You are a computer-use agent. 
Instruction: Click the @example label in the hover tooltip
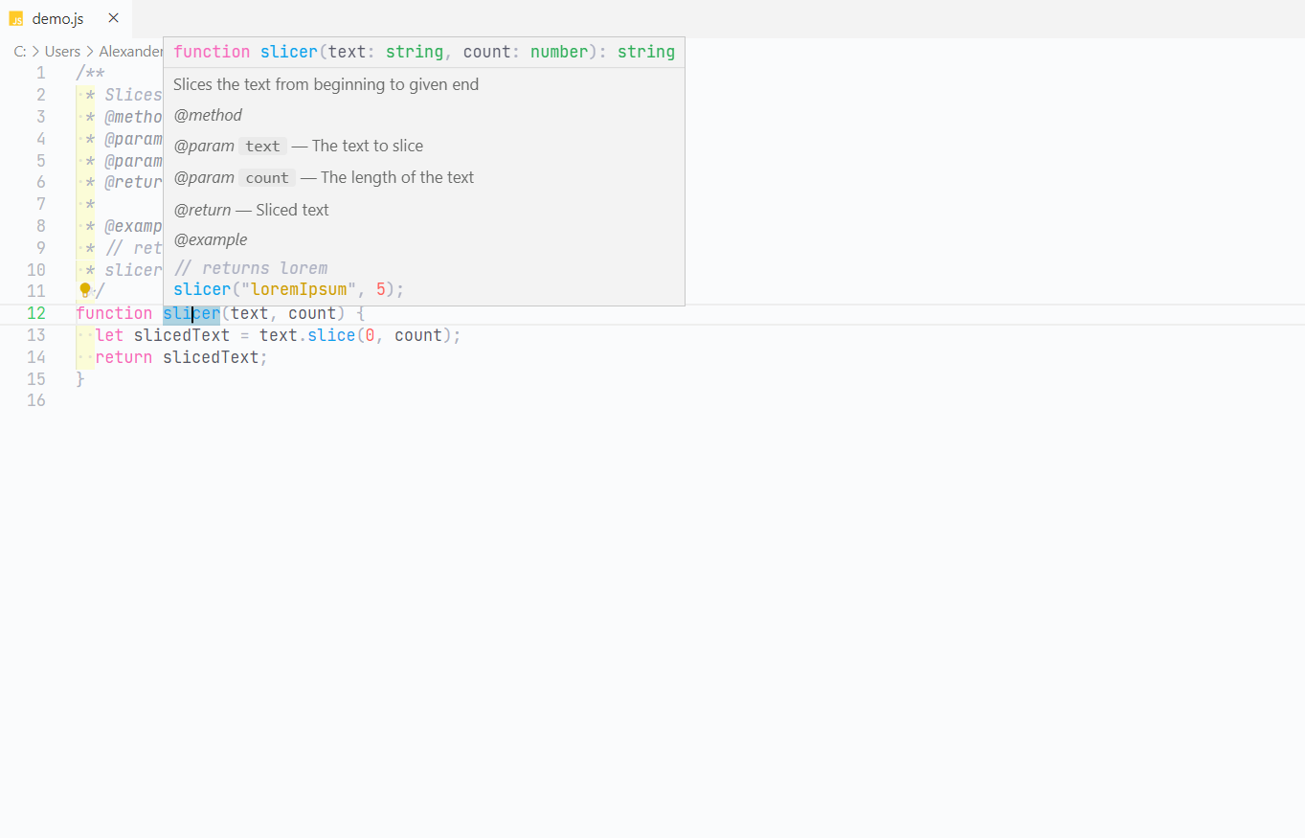click(x=210, y=239)
